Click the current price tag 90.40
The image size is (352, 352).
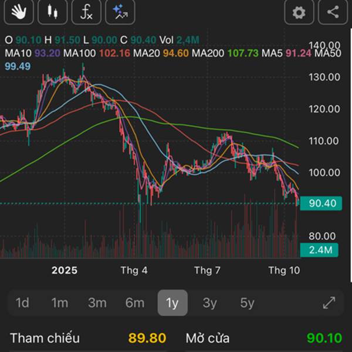click(x=321, y=203)
